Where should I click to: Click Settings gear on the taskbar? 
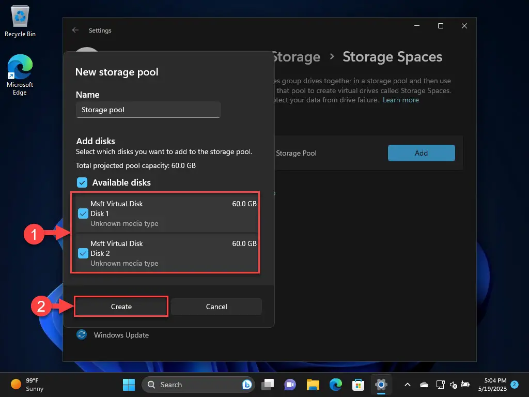[381, 385]
